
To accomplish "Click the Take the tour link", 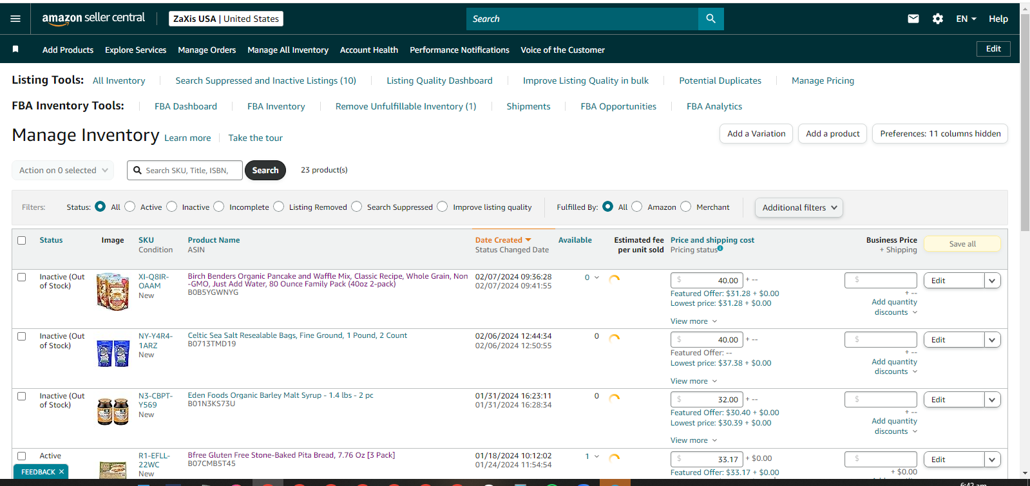I will pos(255,138).
